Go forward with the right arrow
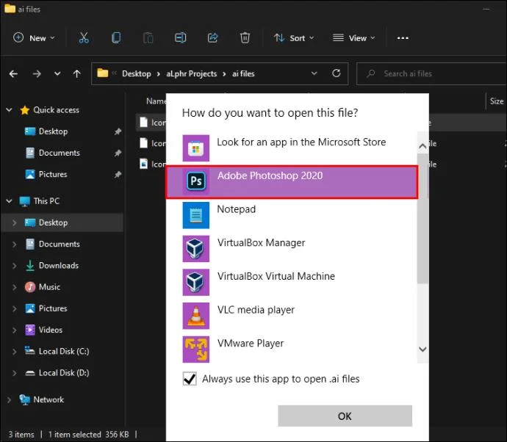 coord(37,74)
